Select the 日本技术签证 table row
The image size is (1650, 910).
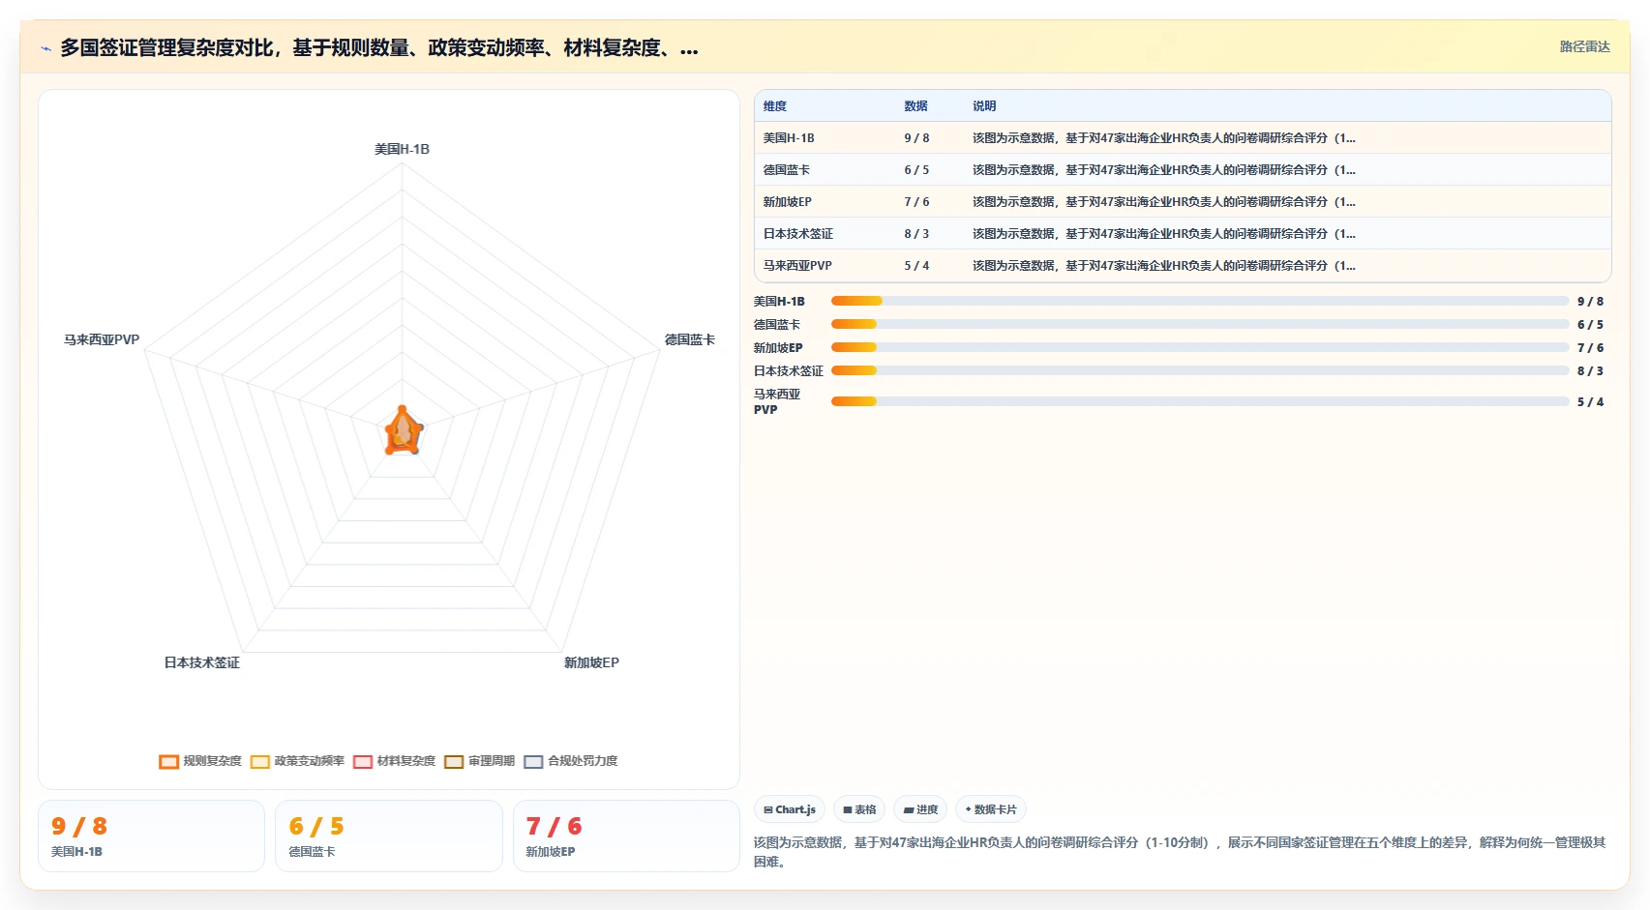point(1183,234)
